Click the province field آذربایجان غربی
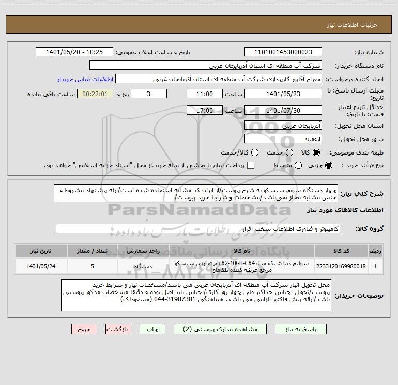Viewport: 398px width, 385px height. [x=283, y=125]
